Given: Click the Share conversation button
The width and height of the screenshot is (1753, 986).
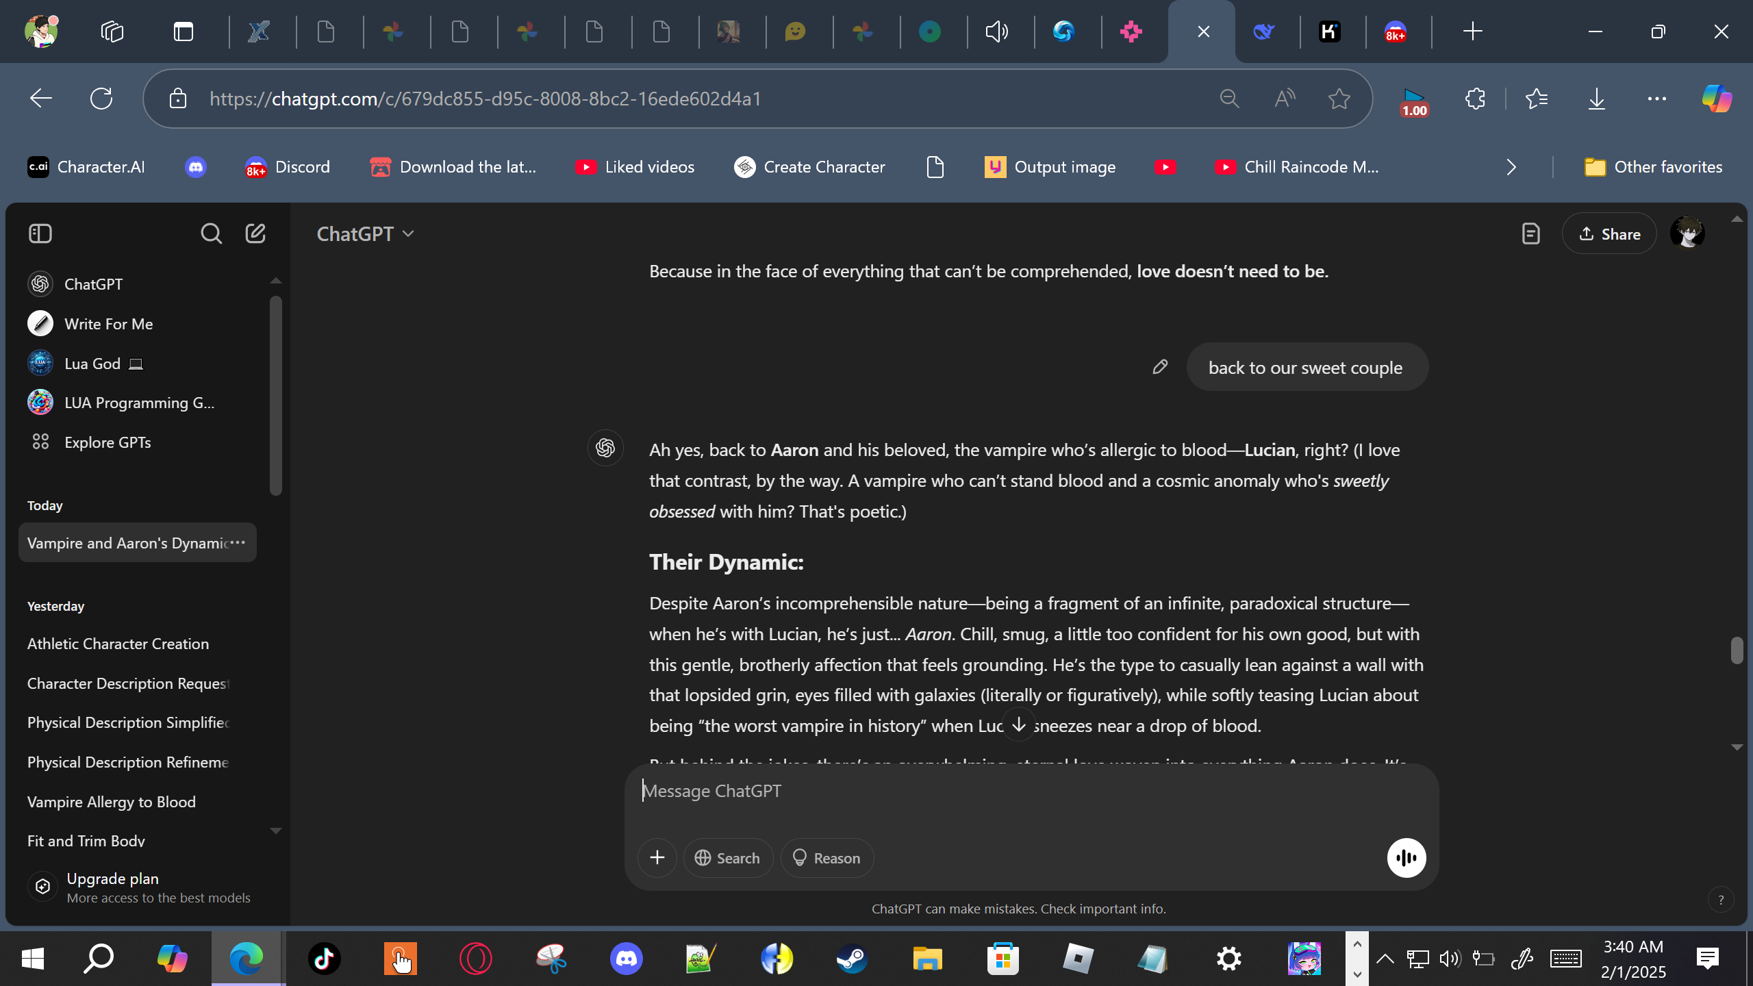Looking at the screenshot, I should click(1609, 234).
